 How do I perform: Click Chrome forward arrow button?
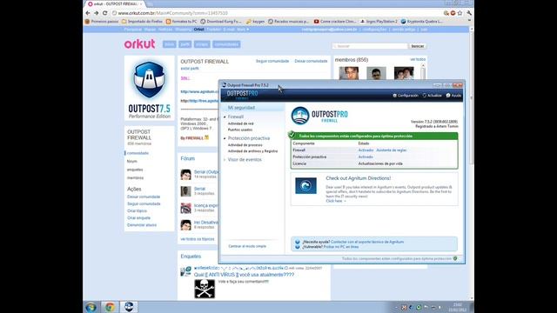click(x=96, y=13)
